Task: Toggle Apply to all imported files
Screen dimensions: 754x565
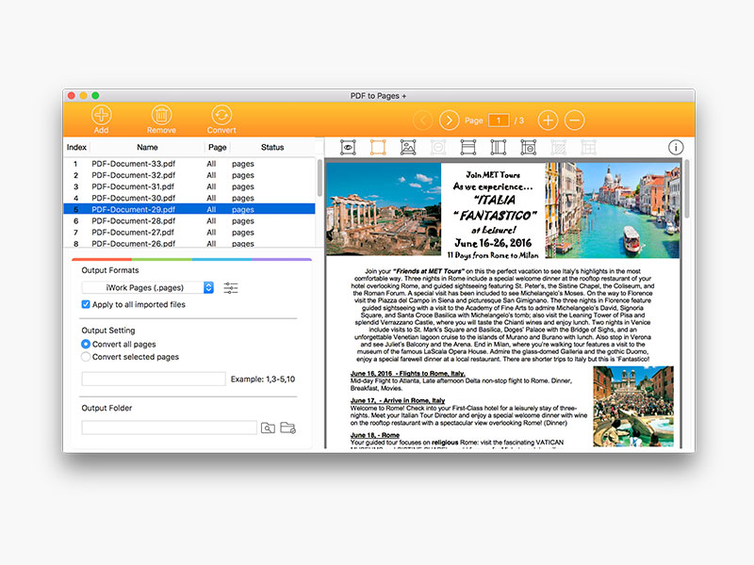Action: point(86,304)
